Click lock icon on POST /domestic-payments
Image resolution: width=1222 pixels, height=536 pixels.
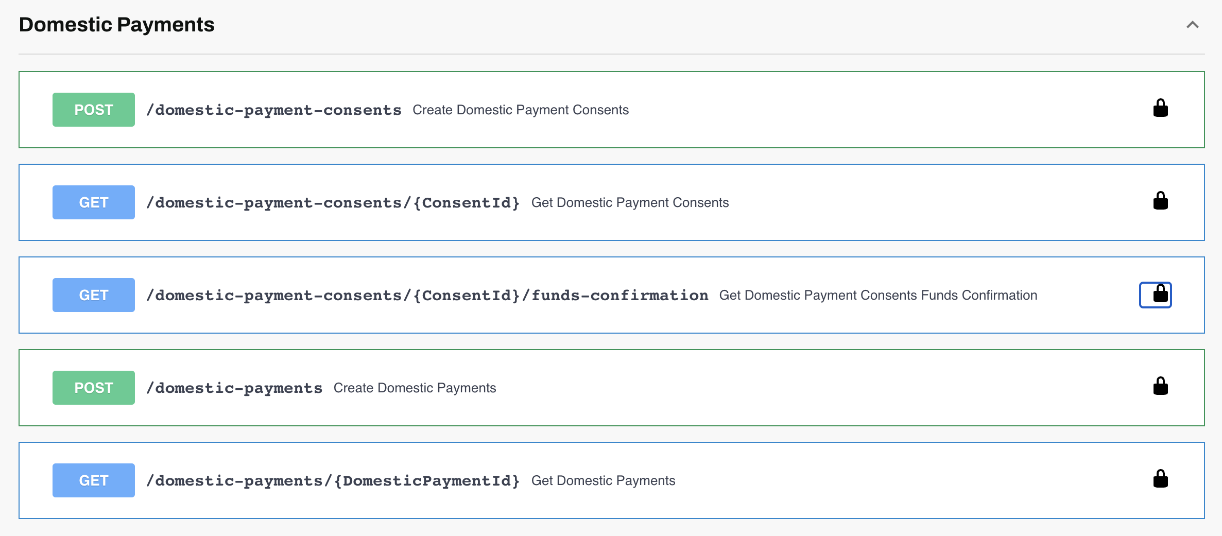click(1160, 387)
